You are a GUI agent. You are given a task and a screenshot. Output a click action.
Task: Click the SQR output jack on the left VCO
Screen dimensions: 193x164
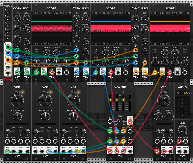[x=27, y=151]
